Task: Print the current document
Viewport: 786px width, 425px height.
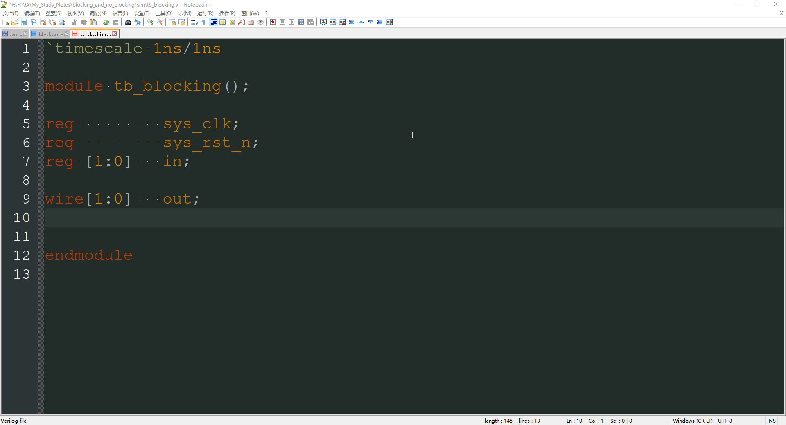Action: (61, 22)
